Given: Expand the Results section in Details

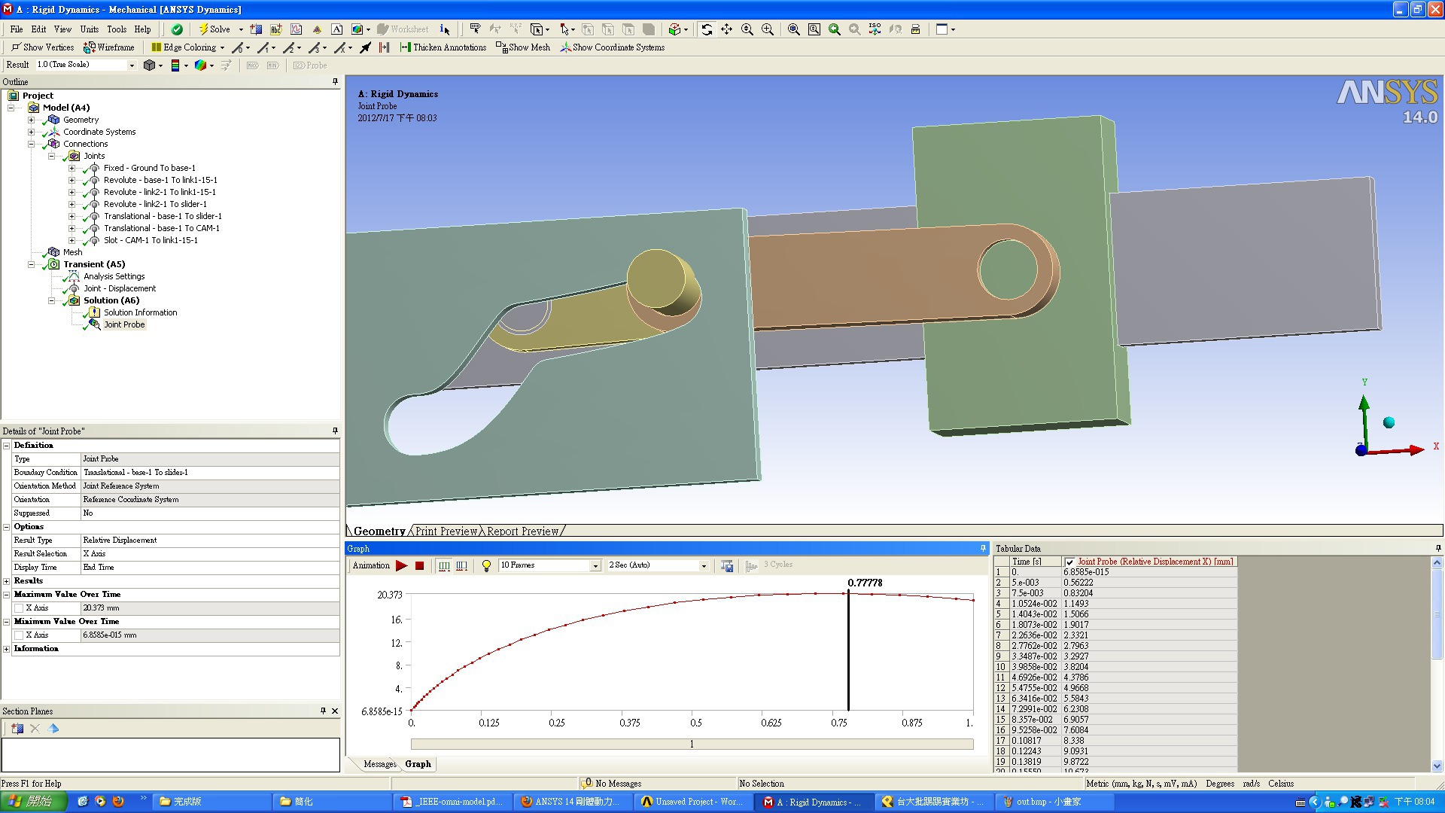Looking at the screenshot, I should pos(7,581).
